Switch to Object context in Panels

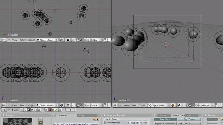pos(32,110)
